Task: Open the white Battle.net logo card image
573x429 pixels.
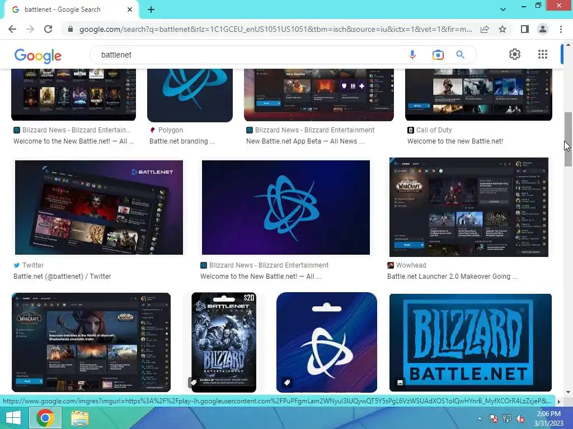Action: point(327,342)
